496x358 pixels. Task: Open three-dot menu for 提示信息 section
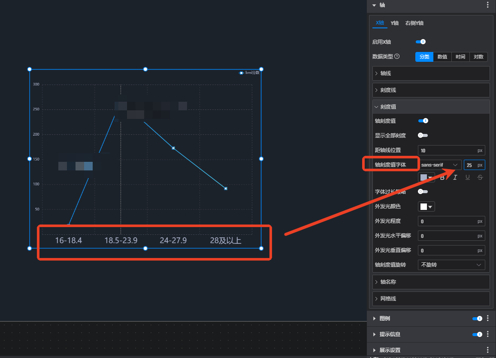tap(487, 334)
